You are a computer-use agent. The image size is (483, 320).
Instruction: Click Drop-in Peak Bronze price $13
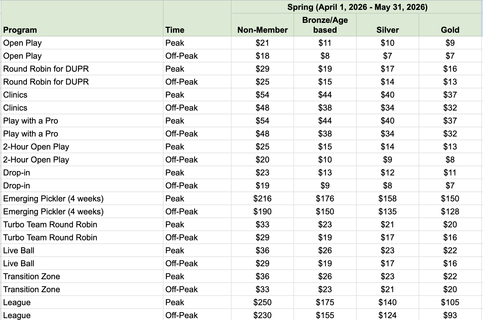[325, 173]
